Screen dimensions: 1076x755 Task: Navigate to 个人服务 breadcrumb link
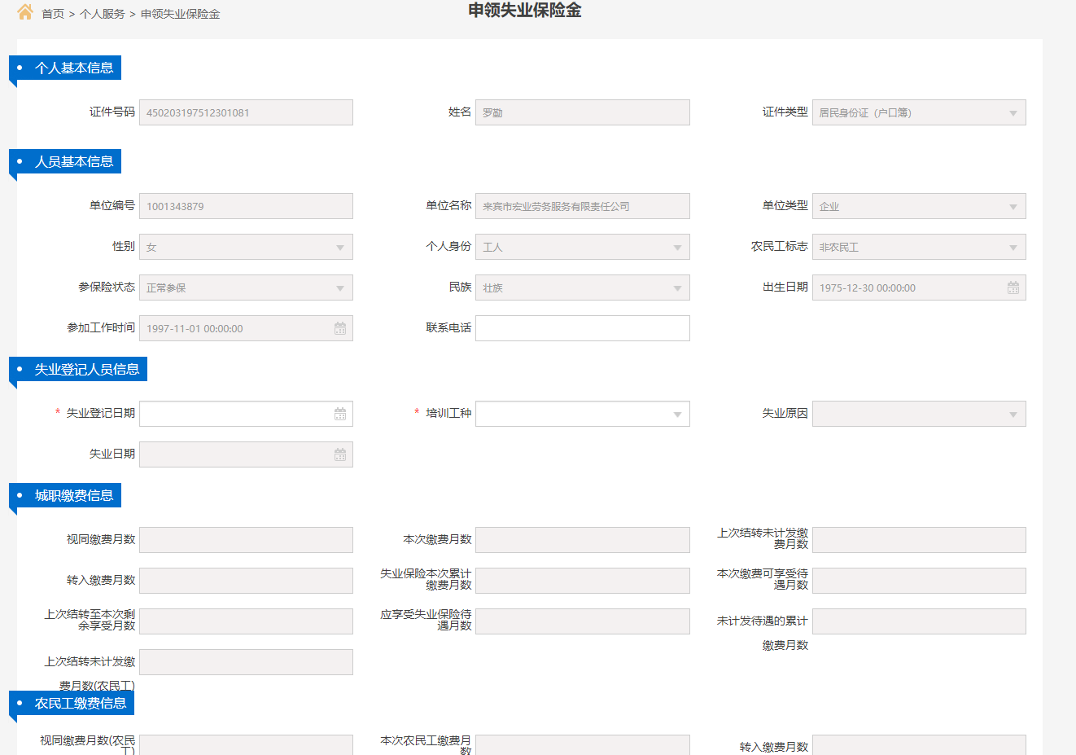(x=103, y=14)
